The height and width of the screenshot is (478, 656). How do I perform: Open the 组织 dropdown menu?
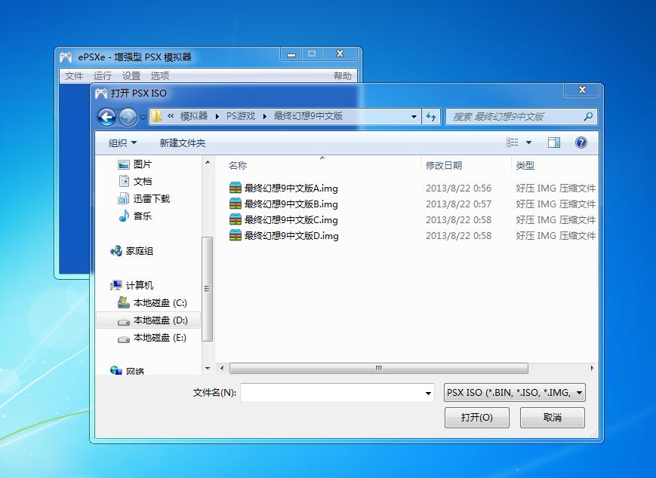(x=122, y=143)
